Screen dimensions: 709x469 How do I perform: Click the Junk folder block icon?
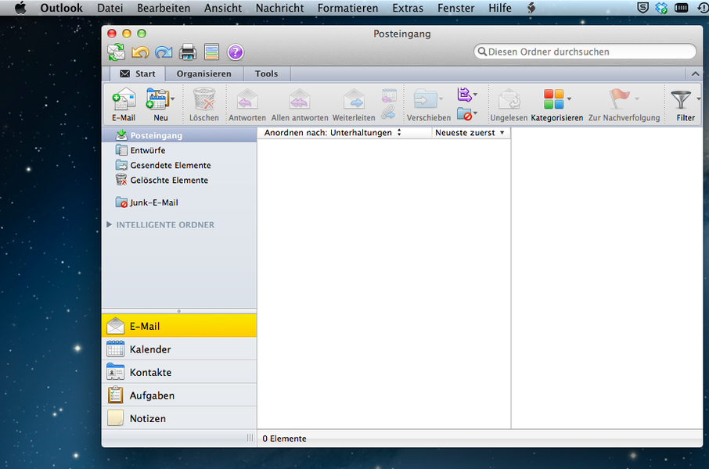click(464, 114)
